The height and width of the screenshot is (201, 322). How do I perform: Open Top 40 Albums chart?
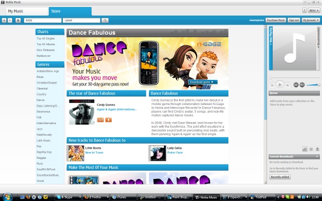click(46, 44)
